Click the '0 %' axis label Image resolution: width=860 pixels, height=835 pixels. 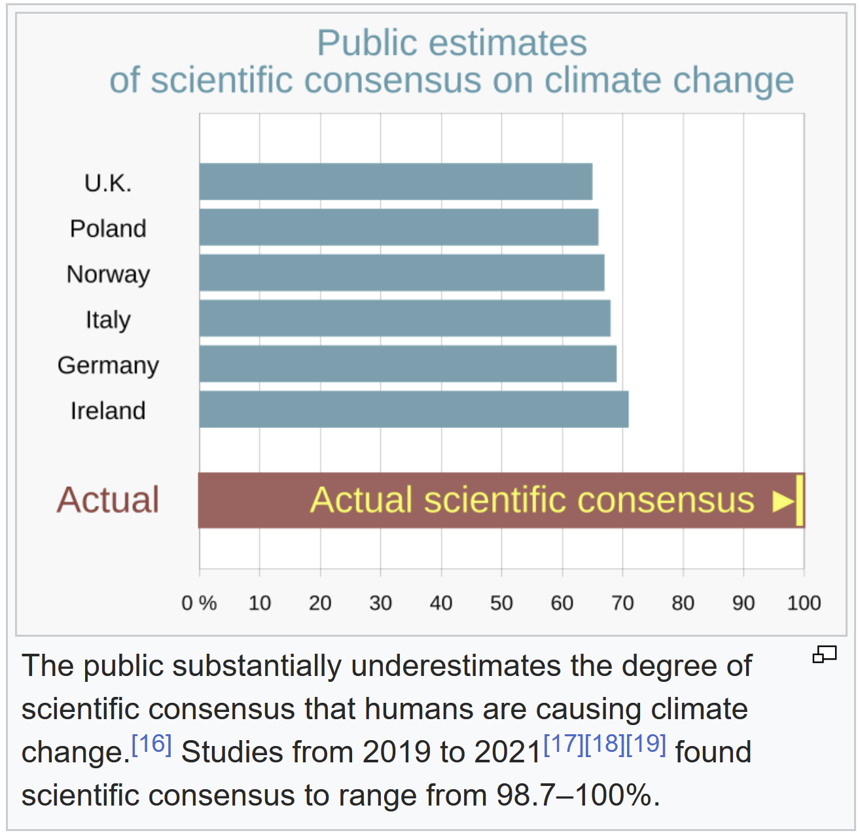[x=199, y=603]
